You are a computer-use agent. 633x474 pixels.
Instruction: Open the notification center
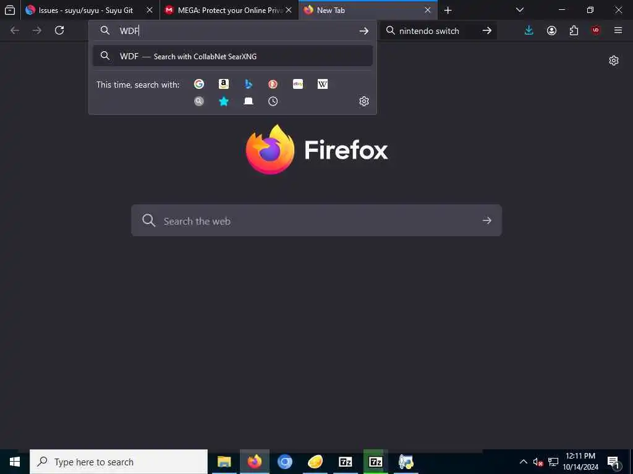[613, 462]
